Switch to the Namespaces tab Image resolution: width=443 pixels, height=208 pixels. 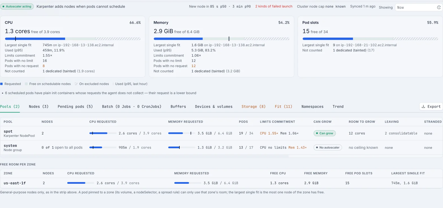point(312,107)
